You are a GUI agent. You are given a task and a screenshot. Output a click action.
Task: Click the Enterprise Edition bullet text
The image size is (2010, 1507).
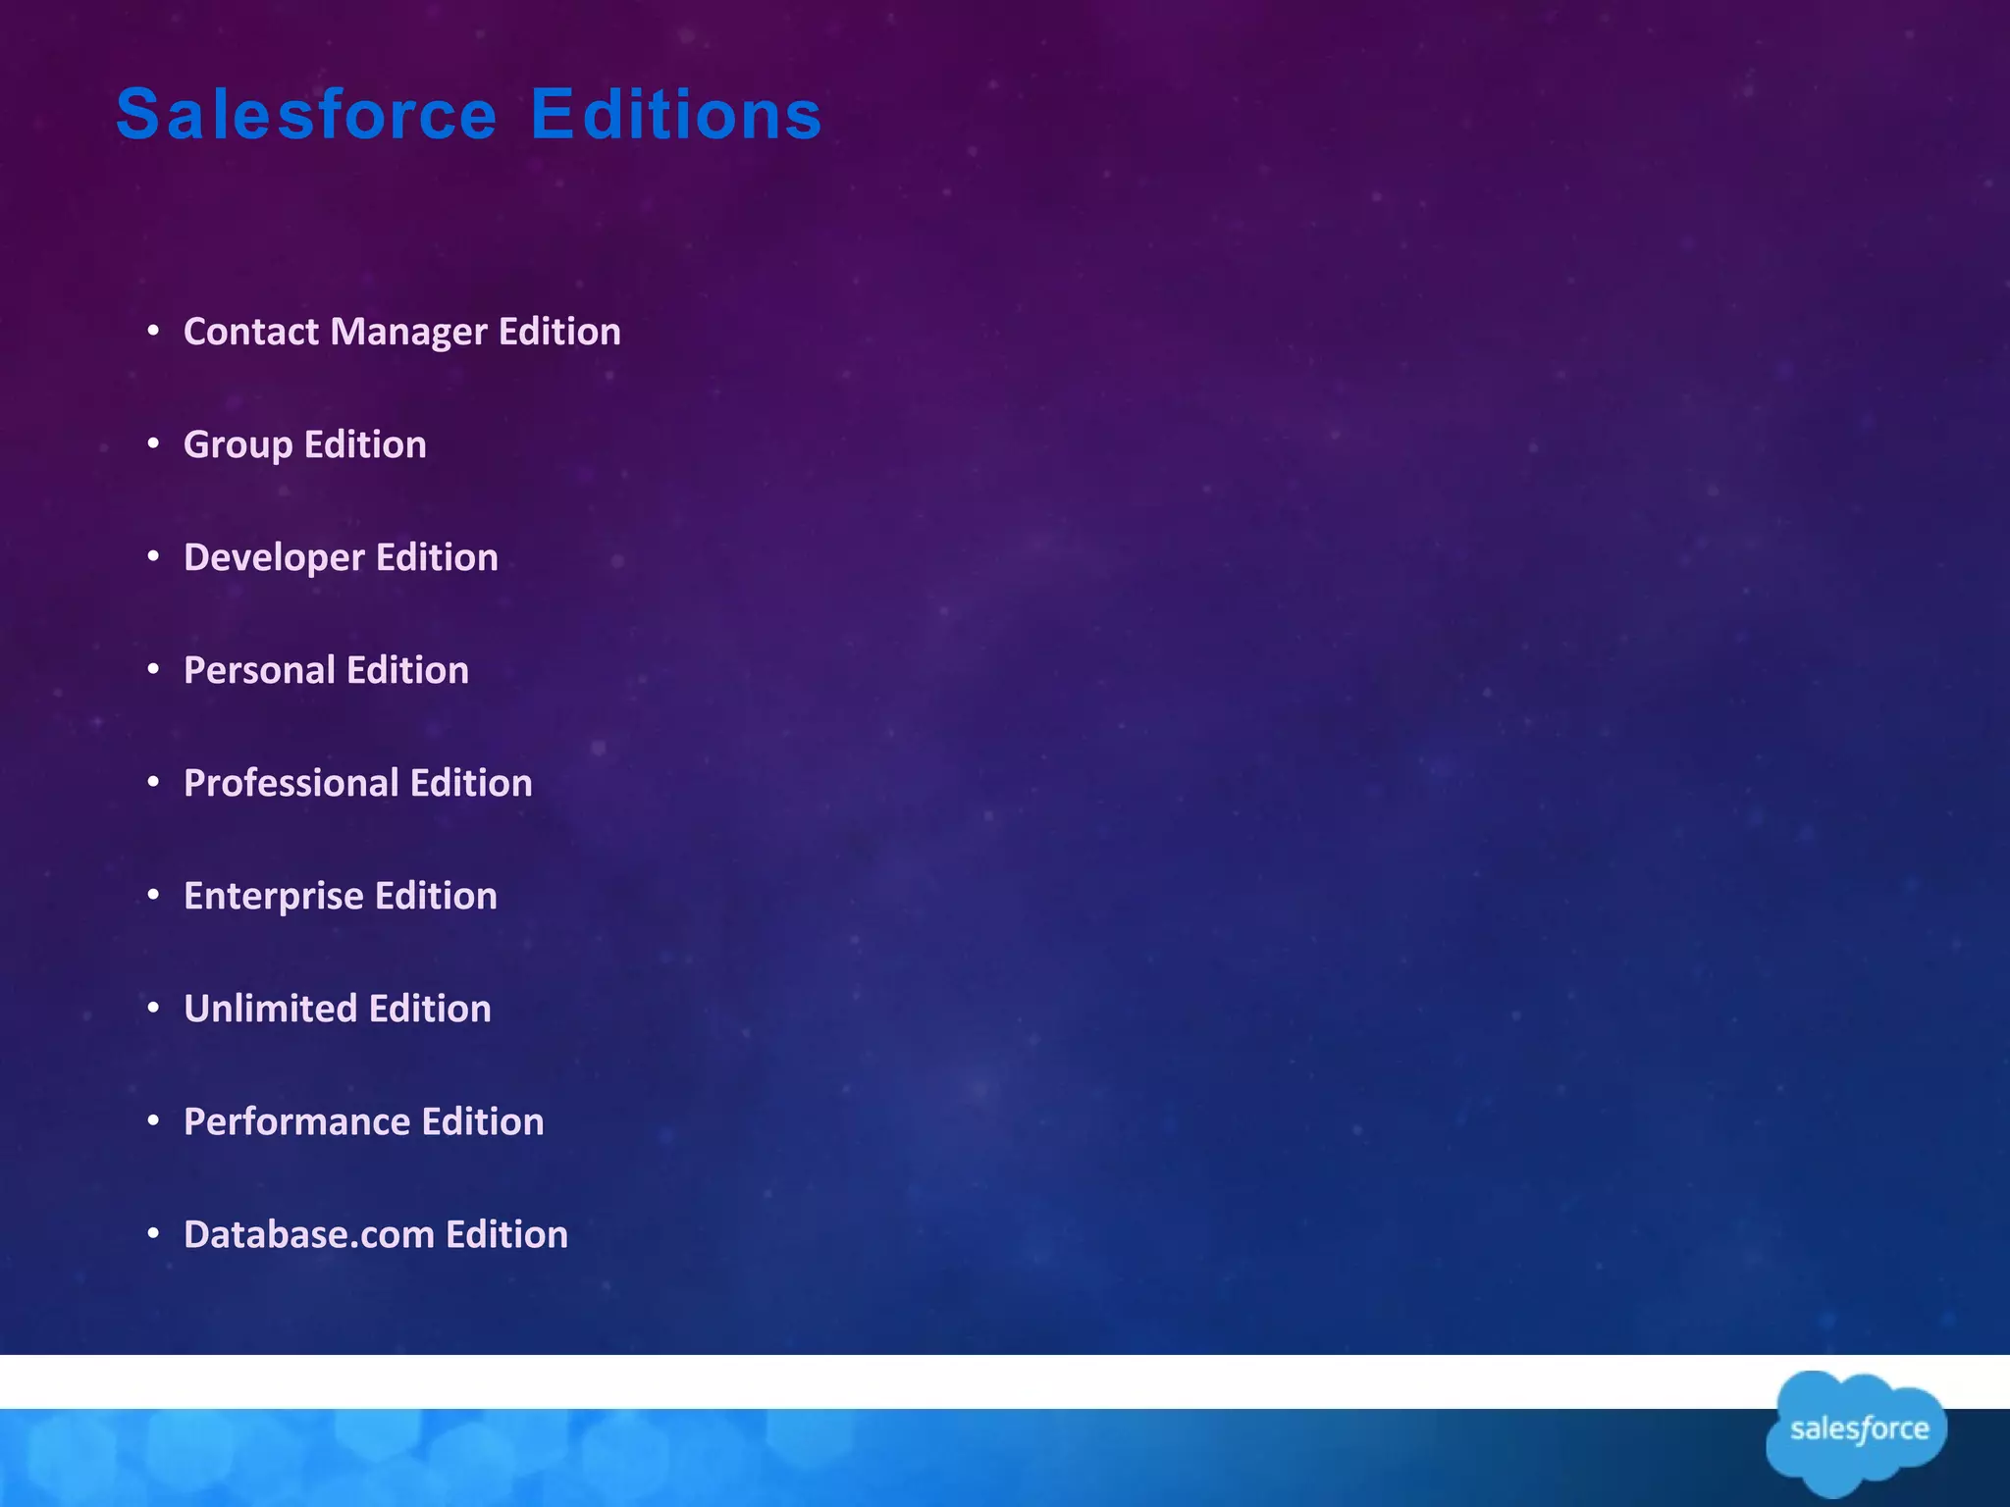pos(340,896)
